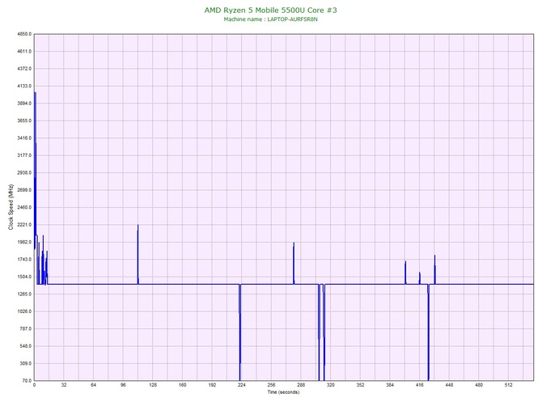Click the 128 tick on time axis
The height and width of the screenshot is (406, 542).
[x=153, y=385]
